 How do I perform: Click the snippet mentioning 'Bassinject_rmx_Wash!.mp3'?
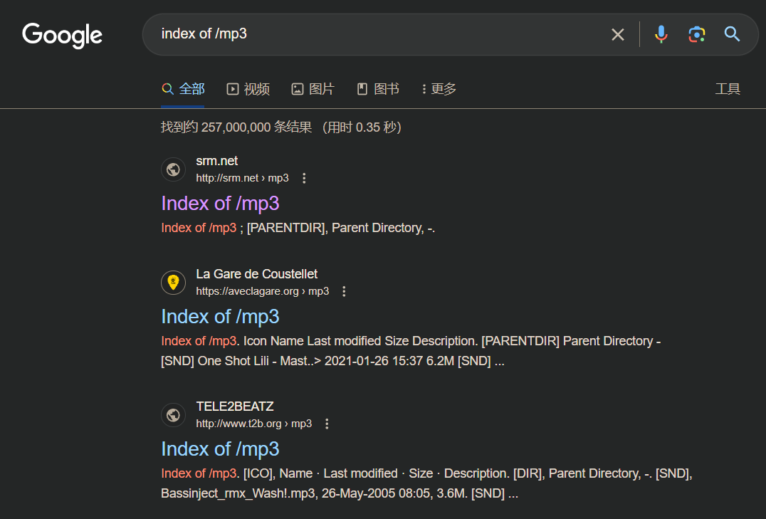[426, 483]
